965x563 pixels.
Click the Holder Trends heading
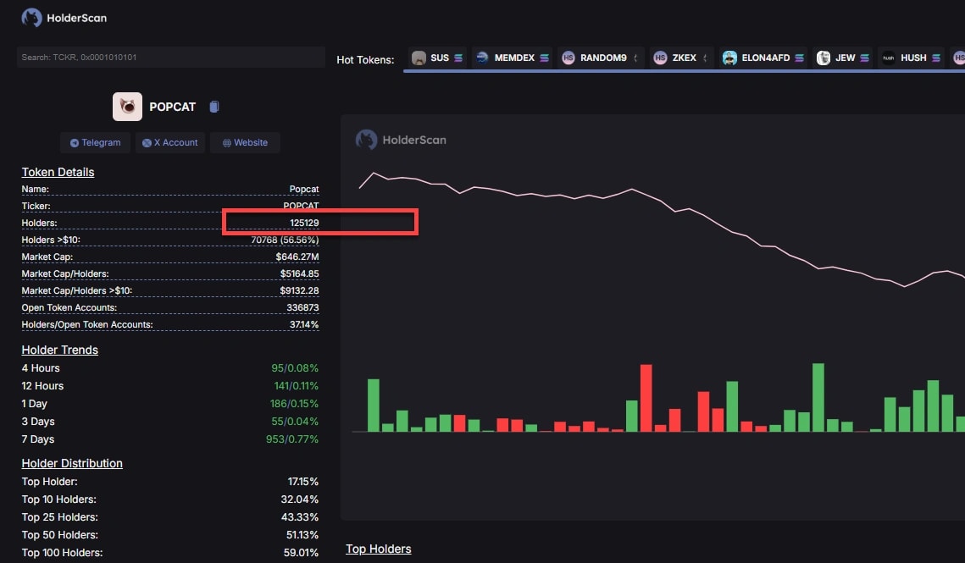(x=59, y=350)
